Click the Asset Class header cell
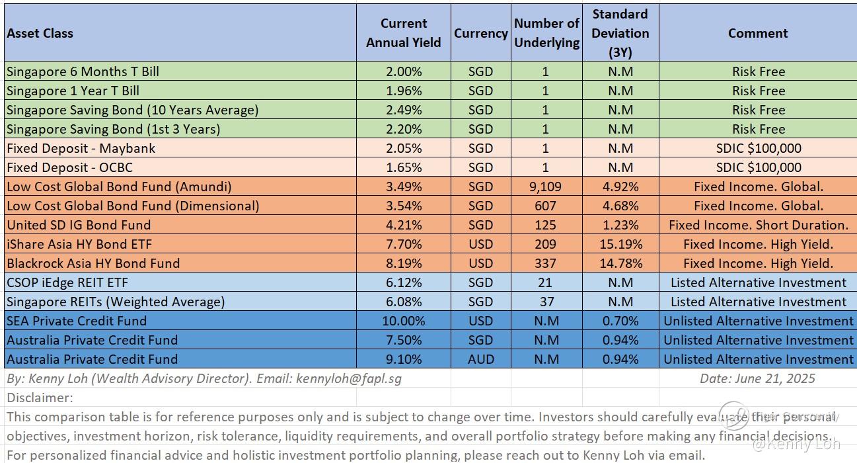 point(40,33)
